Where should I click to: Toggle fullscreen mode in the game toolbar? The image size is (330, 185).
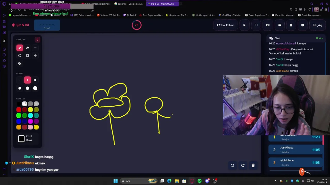tap(256, 25)
